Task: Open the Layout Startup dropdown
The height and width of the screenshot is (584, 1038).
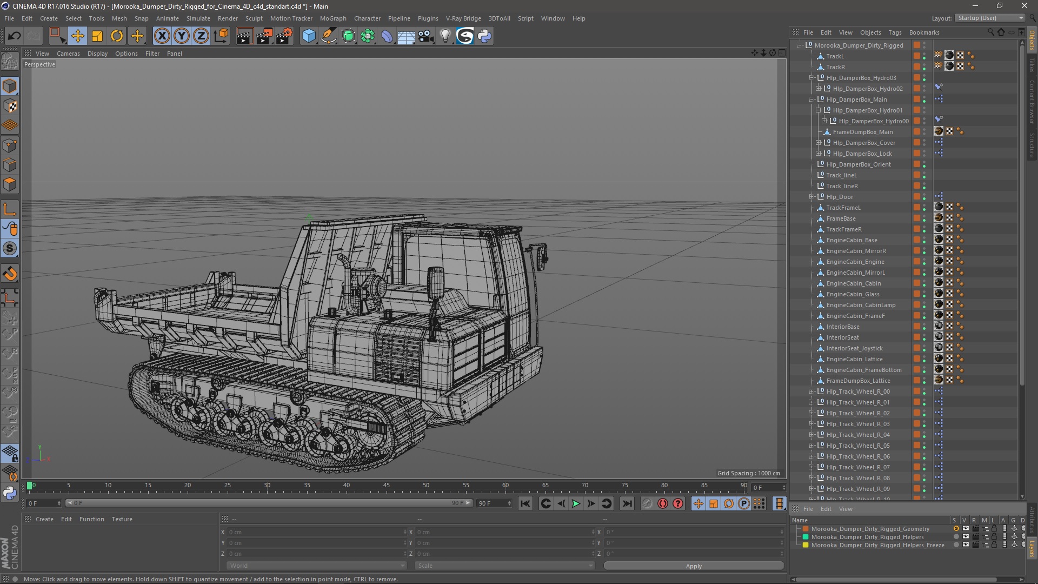Action: coord(989,18)
